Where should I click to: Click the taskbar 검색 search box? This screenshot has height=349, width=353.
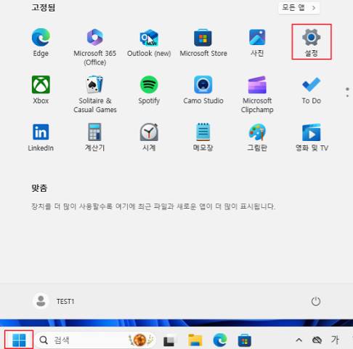point(95,340)
